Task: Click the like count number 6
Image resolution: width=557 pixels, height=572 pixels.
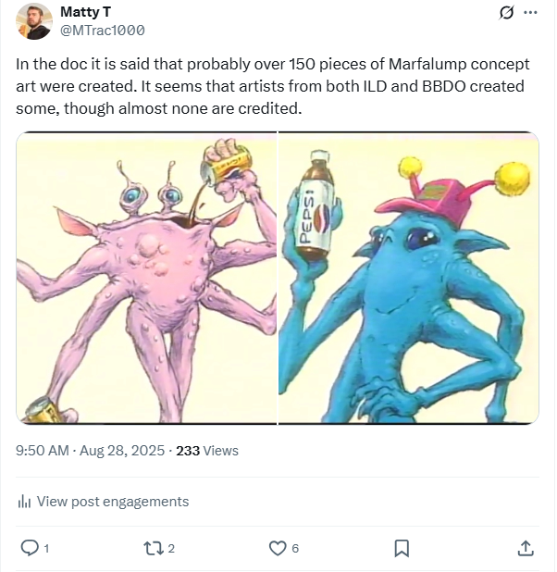Action: (295, 548)
